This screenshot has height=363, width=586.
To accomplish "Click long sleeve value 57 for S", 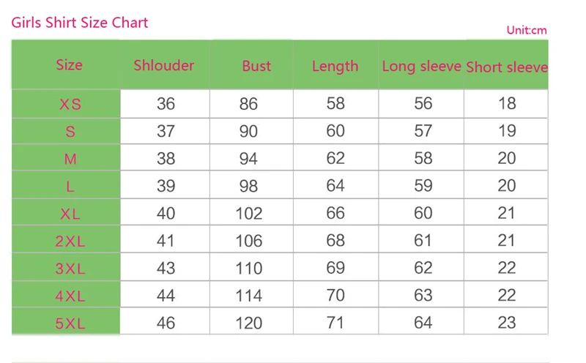I will pyautogui.click(x=423, y=131).
